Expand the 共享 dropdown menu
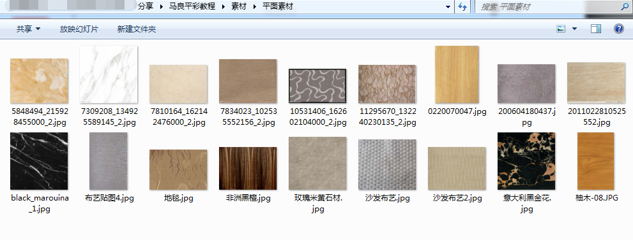The height and width of the screenshot is (240, 633). (28, 29)
